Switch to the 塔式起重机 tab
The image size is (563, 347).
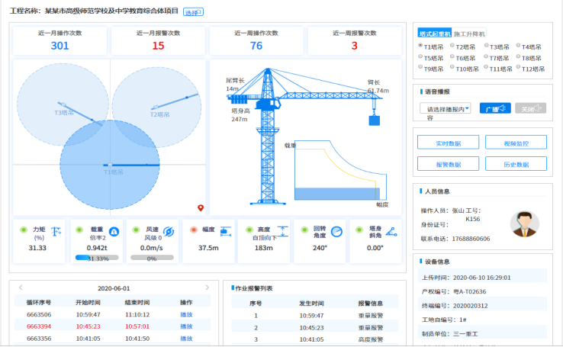(x=435, y=34)
